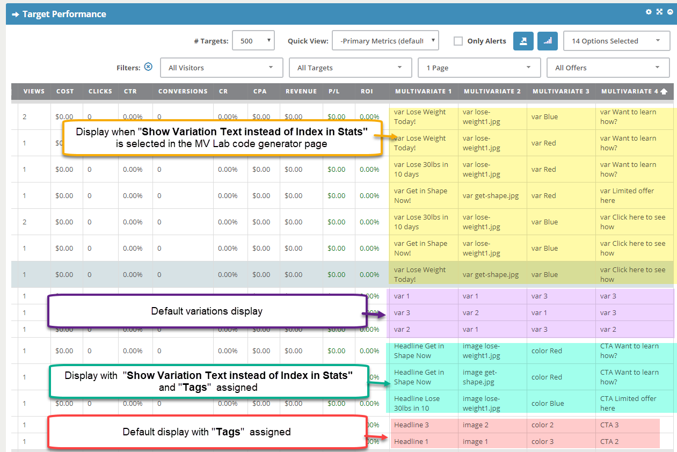Collapse the panel via the circled chevron icon
677x452 pixels.
coord(670,11)
